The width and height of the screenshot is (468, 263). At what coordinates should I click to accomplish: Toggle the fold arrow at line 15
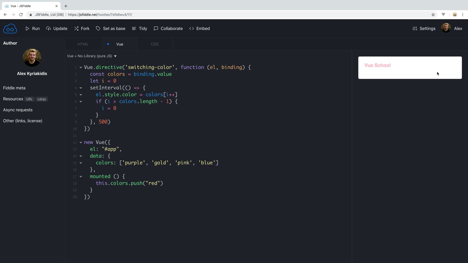coord(81,163)
